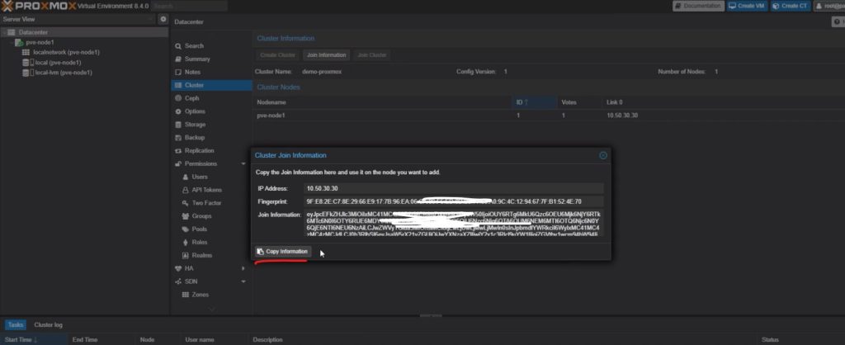
Task: Select local (pve-node1) storage
Action: (59, 63)
